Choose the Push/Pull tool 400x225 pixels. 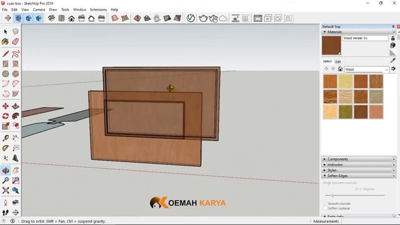coord(16,106)
